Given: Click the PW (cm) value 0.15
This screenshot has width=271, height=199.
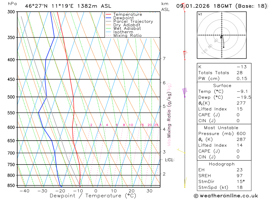Looking at the screenshot, I should [242, 79].
